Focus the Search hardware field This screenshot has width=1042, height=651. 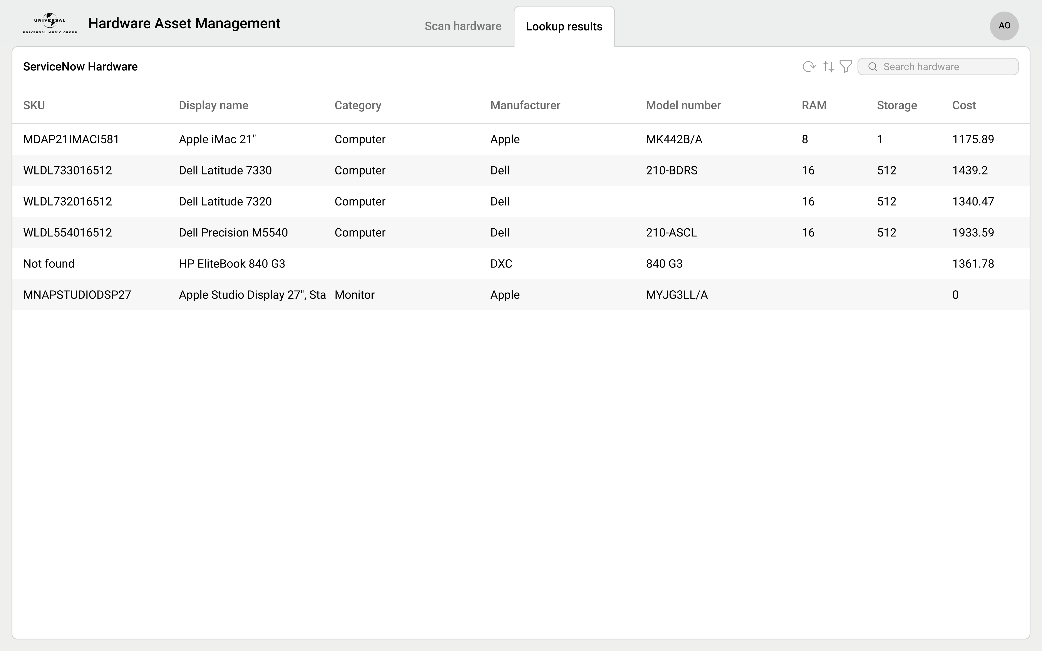coord(938,67)
